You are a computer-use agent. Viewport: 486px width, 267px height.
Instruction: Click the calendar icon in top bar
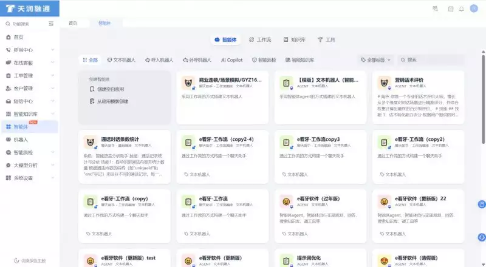[x=450, y=8]
